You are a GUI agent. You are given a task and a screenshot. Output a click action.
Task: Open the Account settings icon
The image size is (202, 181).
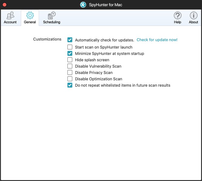point(10,15)
